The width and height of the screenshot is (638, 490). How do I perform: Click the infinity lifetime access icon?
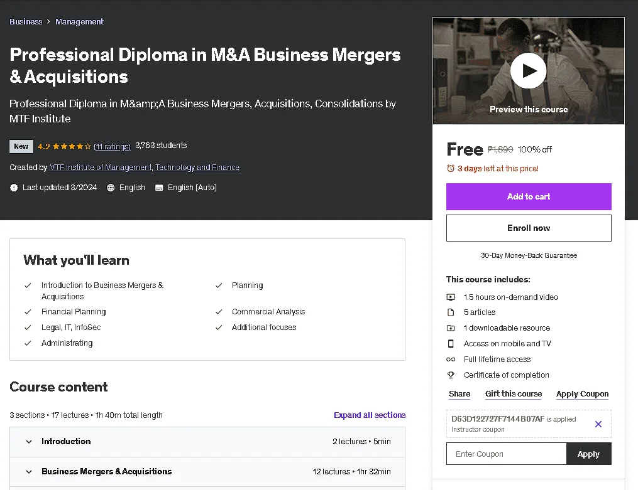[451, 360]
